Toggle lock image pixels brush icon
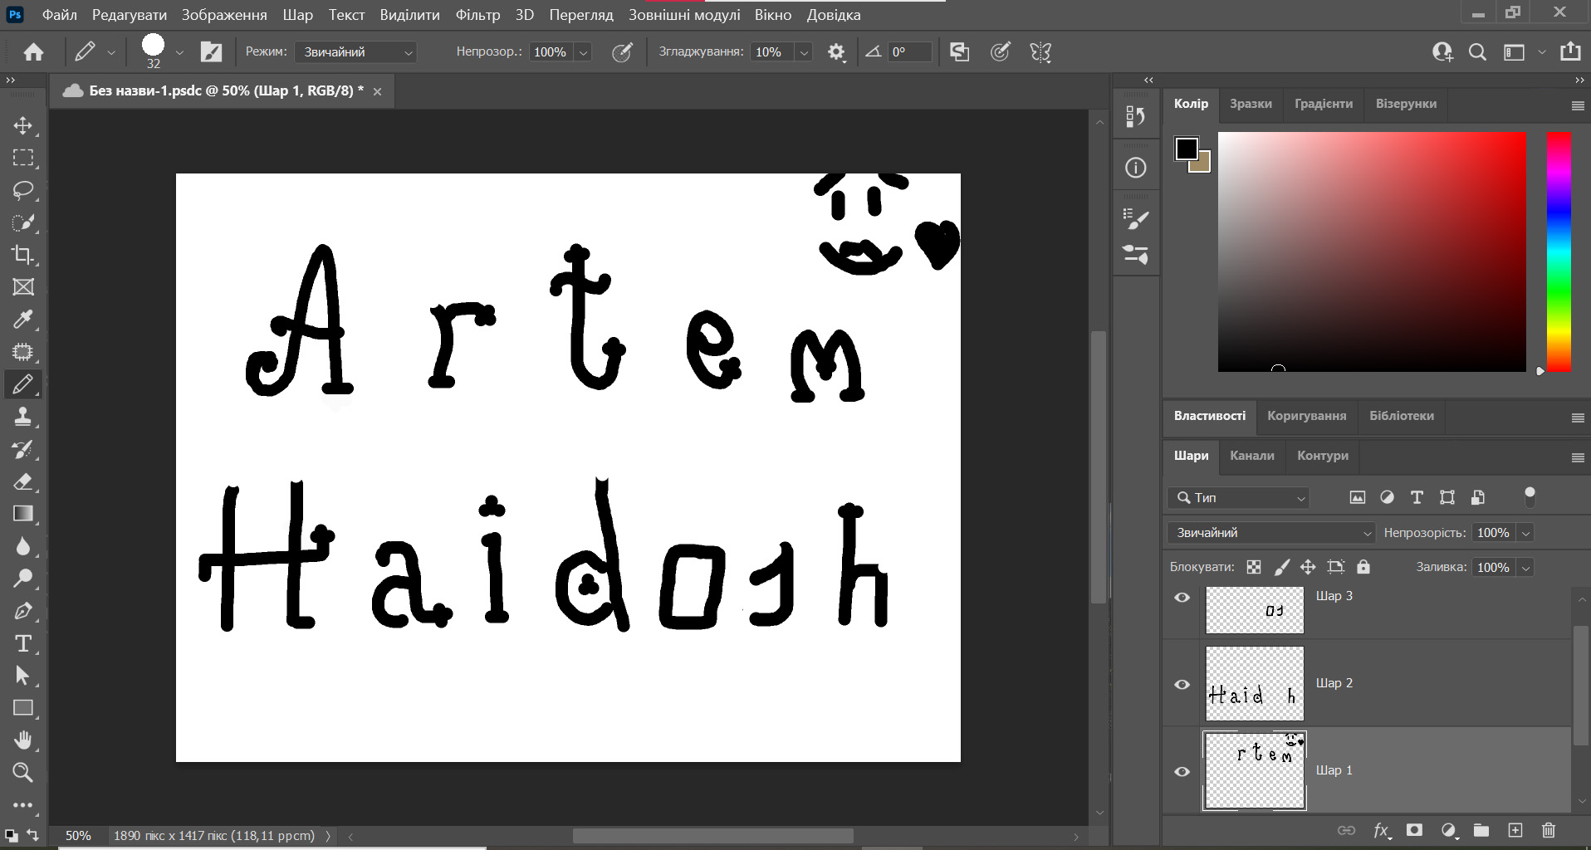Image resolution: width=1591 pixels, height=850 pixels. click(x=1281, y=567)
